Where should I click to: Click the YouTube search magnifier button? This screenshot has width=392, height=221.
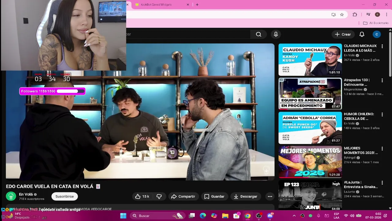258,34
